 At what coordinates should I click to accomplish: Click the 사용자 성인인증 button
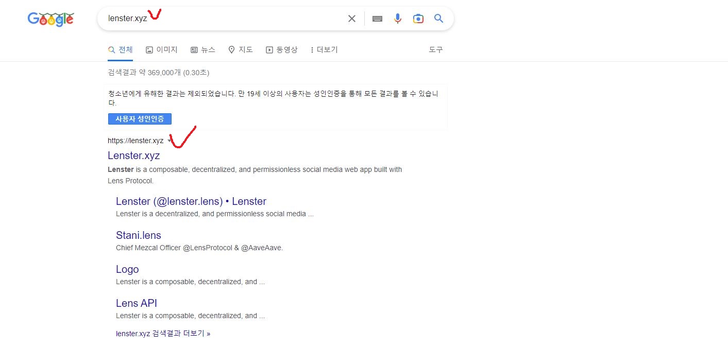pos(140,119)
